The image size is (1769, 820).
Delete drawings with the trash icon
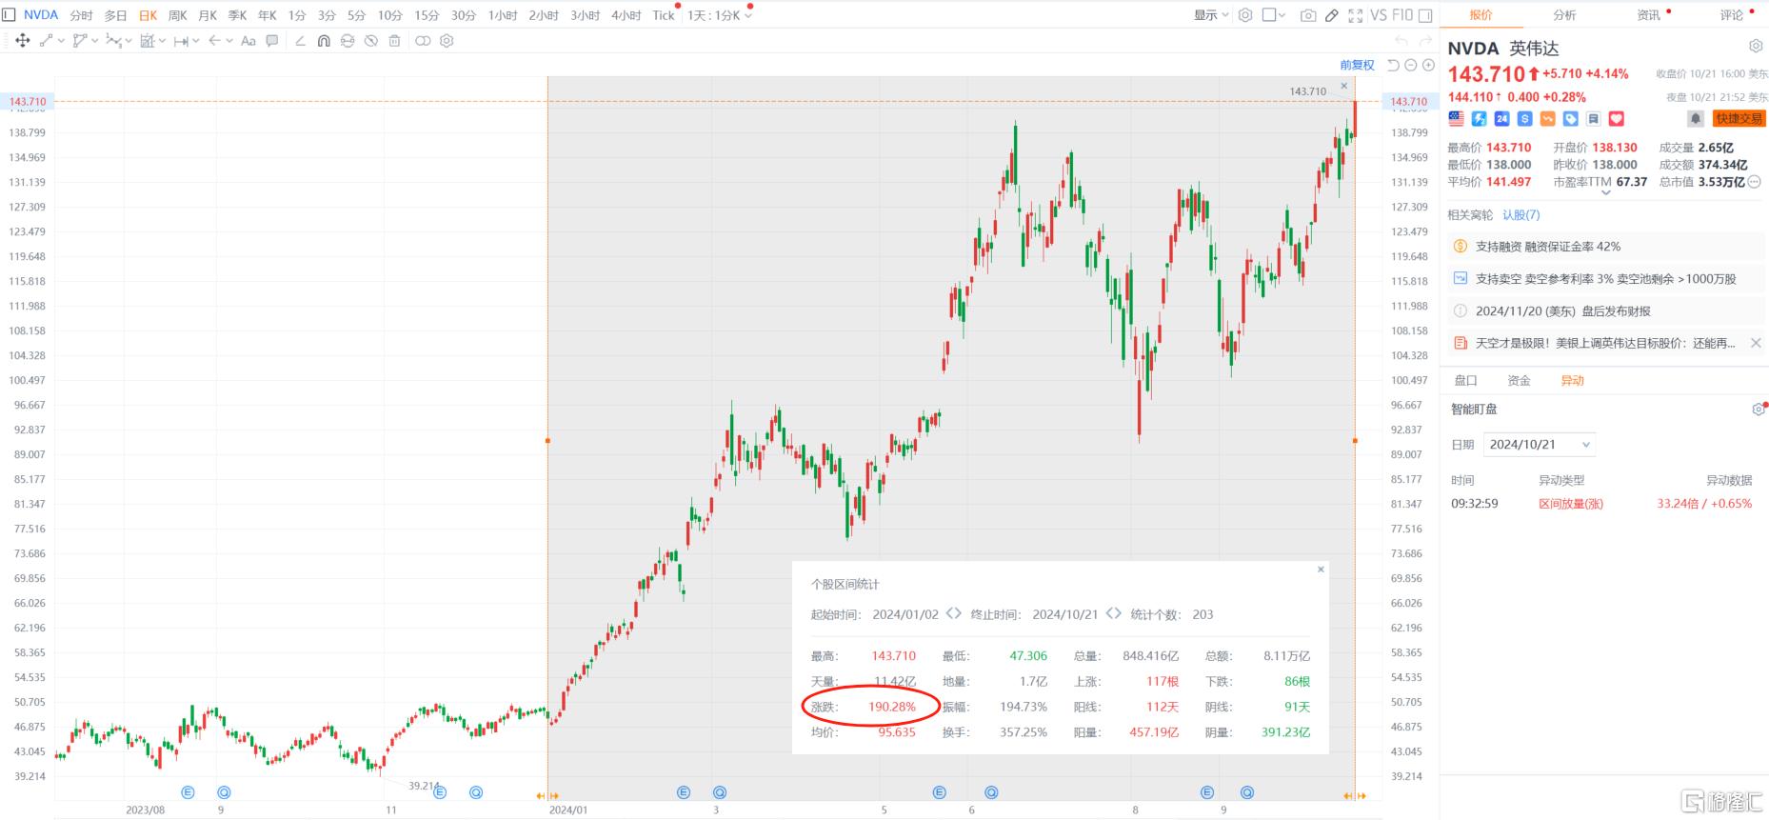pyautogui.click(x=394, y=41)
